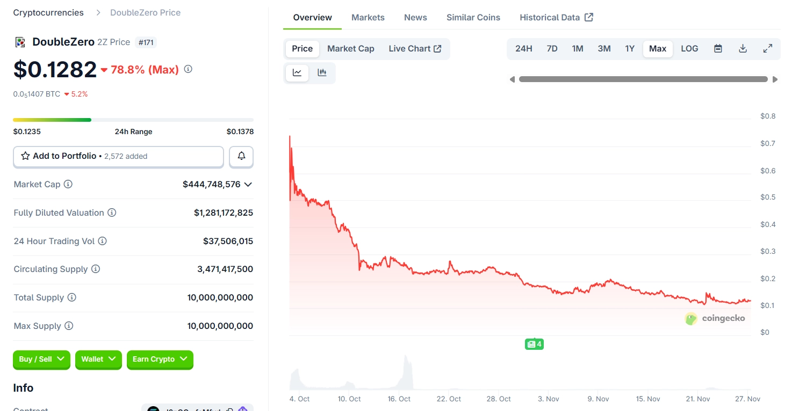Click info icon beside Circulating Supply

(96, 269)
